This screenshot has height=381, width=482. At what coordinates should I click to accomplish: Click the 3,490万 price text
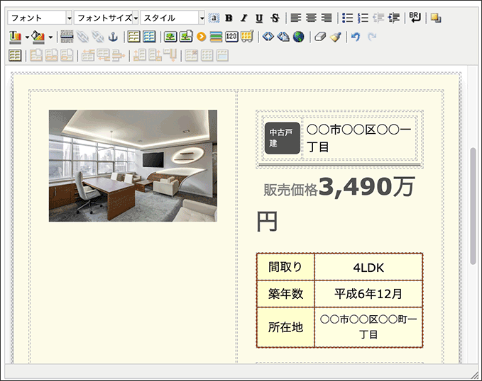click(x=366, y=186)
